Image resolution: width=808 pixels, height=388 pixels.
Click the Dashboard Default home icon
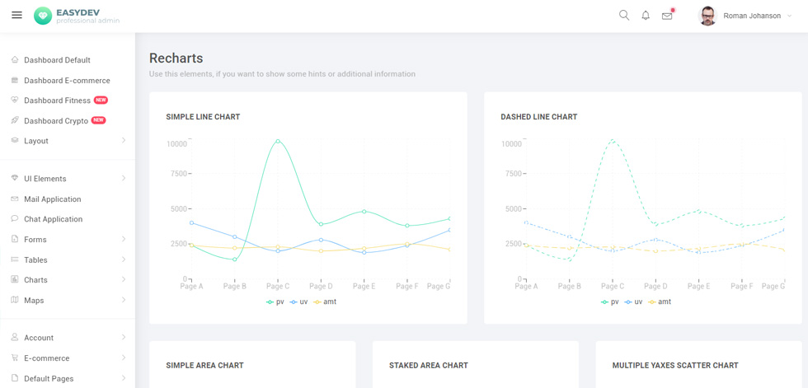[15, 59]
